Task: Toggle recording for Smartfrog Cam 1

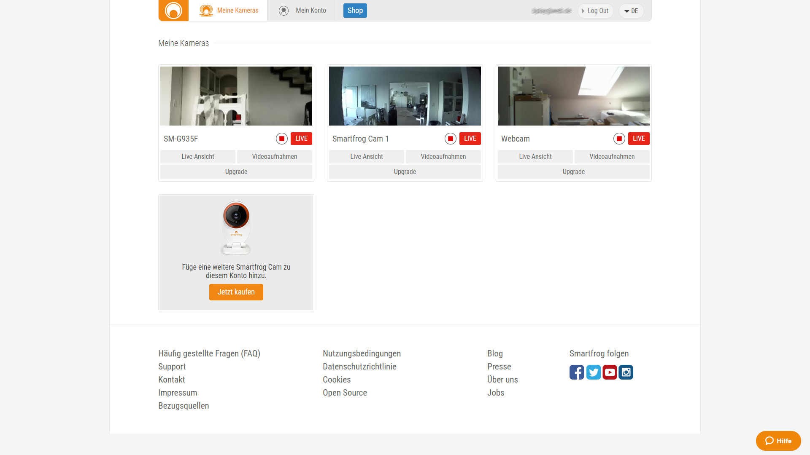Action: pyautogui.click(x=451, y=139)
